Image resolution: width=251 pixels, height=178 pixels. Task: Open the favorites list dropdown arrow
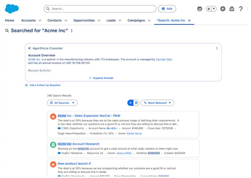pyautogui.click(x=214, y=9)
